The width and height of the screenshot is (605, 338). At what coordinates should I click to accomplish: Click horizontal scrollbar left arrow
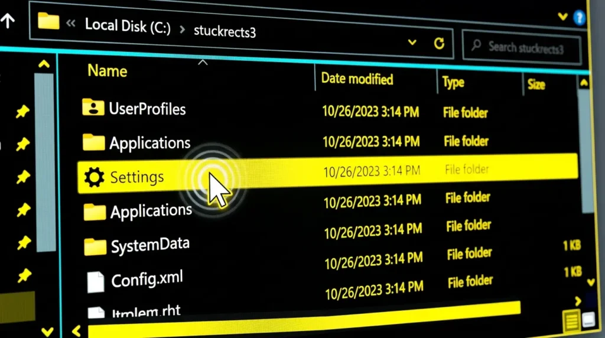tap(76, 331)
